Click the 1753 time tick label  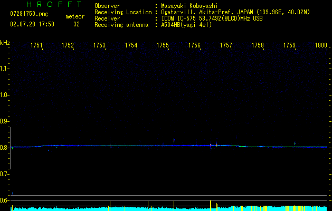[100, 45]
